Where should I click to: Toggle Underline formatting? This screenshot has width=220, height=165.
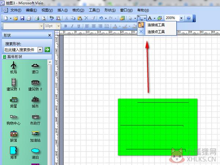click(x=79, y=26)
